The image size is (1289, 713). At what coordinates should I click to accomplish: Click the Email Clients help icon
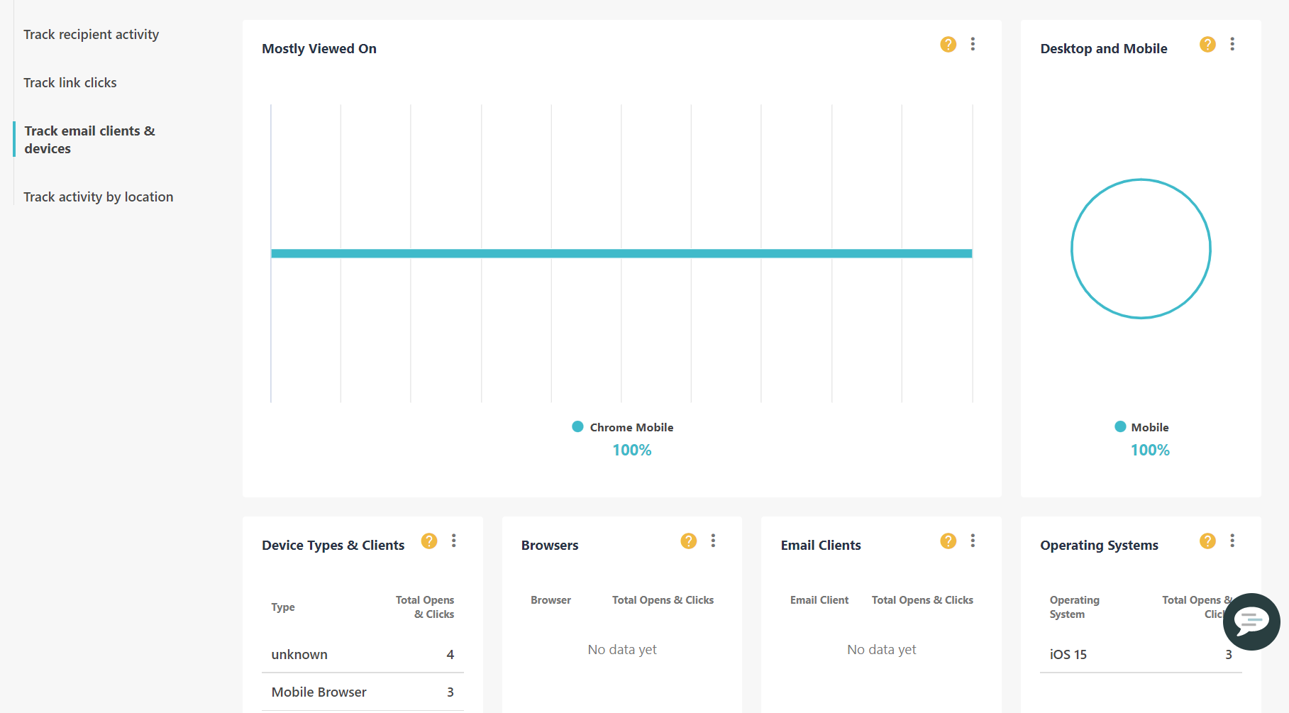tap(948, 541)
